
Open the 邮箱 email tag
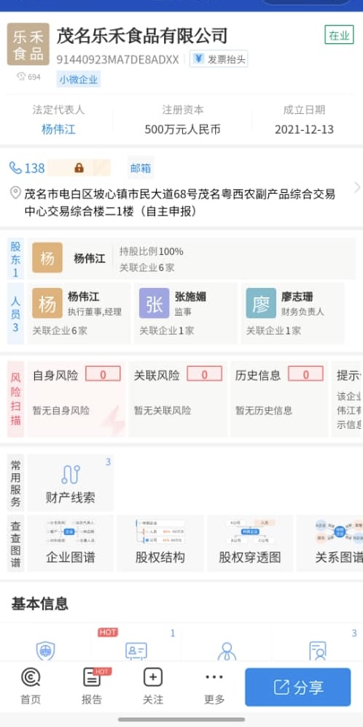[141, 168]
